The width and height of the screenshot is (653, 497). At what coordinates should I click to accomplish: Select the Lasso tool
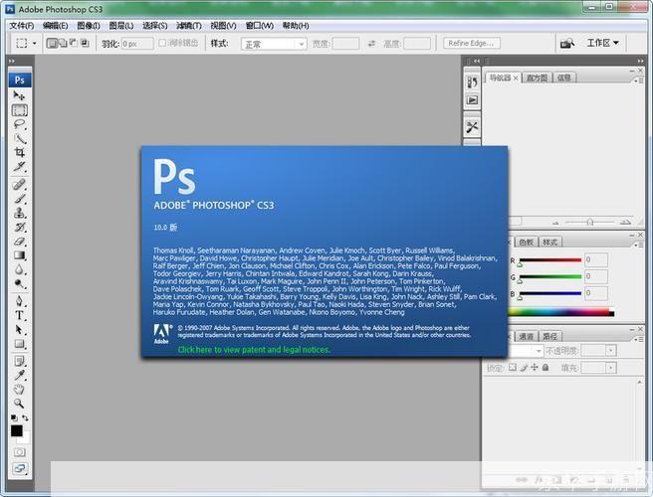(19, 124)
